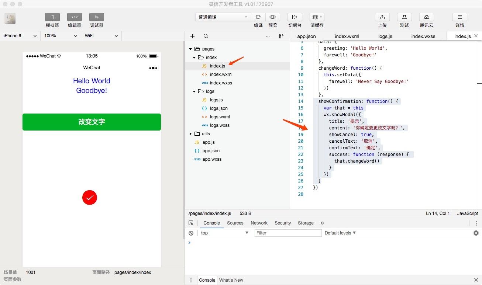Click the console Filter input field

(x=288, y=233)
